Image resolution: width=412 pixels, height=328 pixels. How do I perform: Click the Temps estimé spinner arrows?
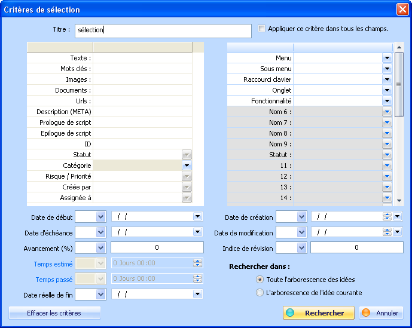pos(197,263)
